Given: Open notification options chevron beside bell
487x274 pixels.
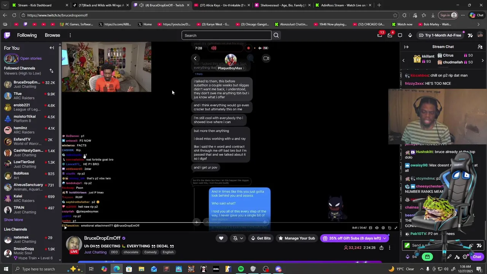Looking at the screenshot, I should [242, 238].
